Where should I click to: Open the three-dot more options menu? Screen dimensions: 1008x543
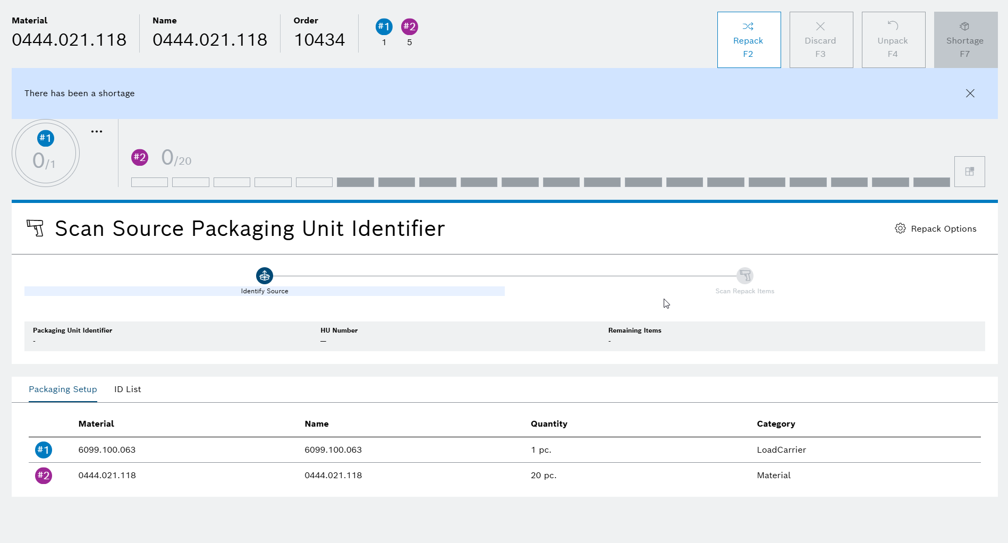[97, 131]
